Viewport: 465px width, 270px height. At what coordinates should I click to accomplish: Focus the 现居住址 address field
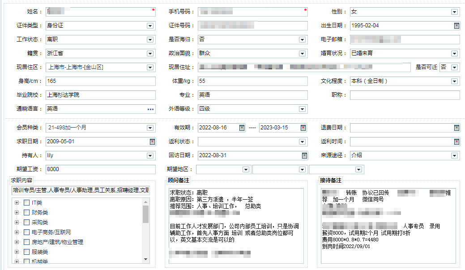[x=304, y=68]
